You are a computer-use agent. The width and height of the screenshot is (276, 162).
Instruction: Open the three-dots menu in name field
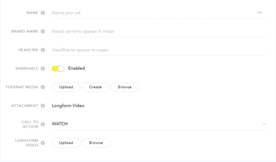[259, 13]
